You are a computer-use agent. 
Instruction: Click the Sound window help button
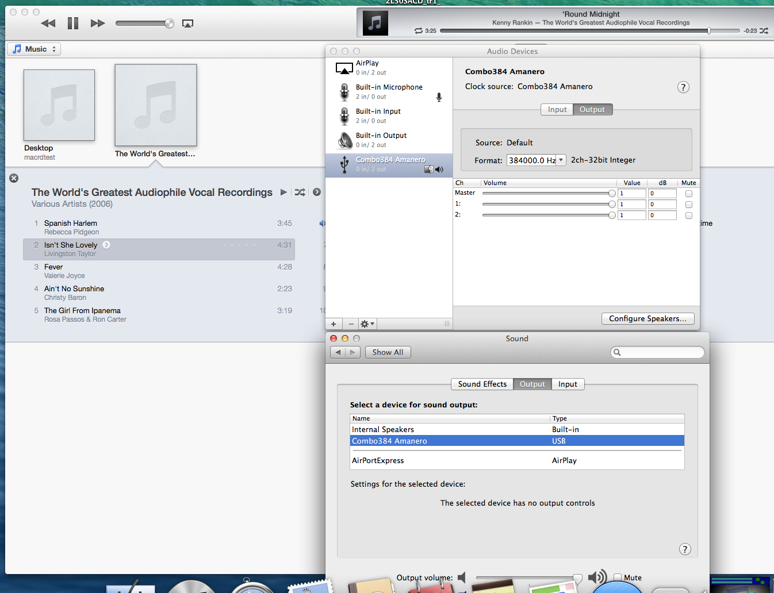point(685,549)
